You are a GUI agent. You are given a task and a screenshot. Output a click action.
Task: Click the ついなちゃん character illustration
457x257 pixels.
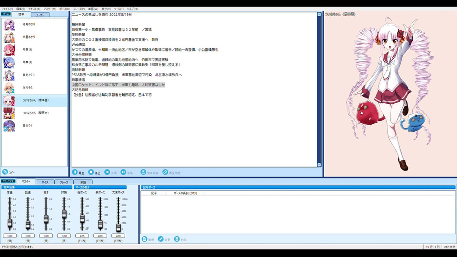[x=390, y=93]
